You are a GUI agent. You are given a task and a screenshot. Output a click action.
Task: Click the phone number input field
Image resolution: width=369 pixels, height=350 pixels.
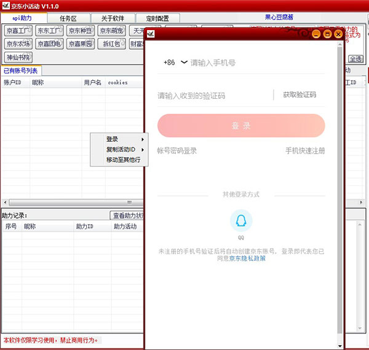pos(257,63)
